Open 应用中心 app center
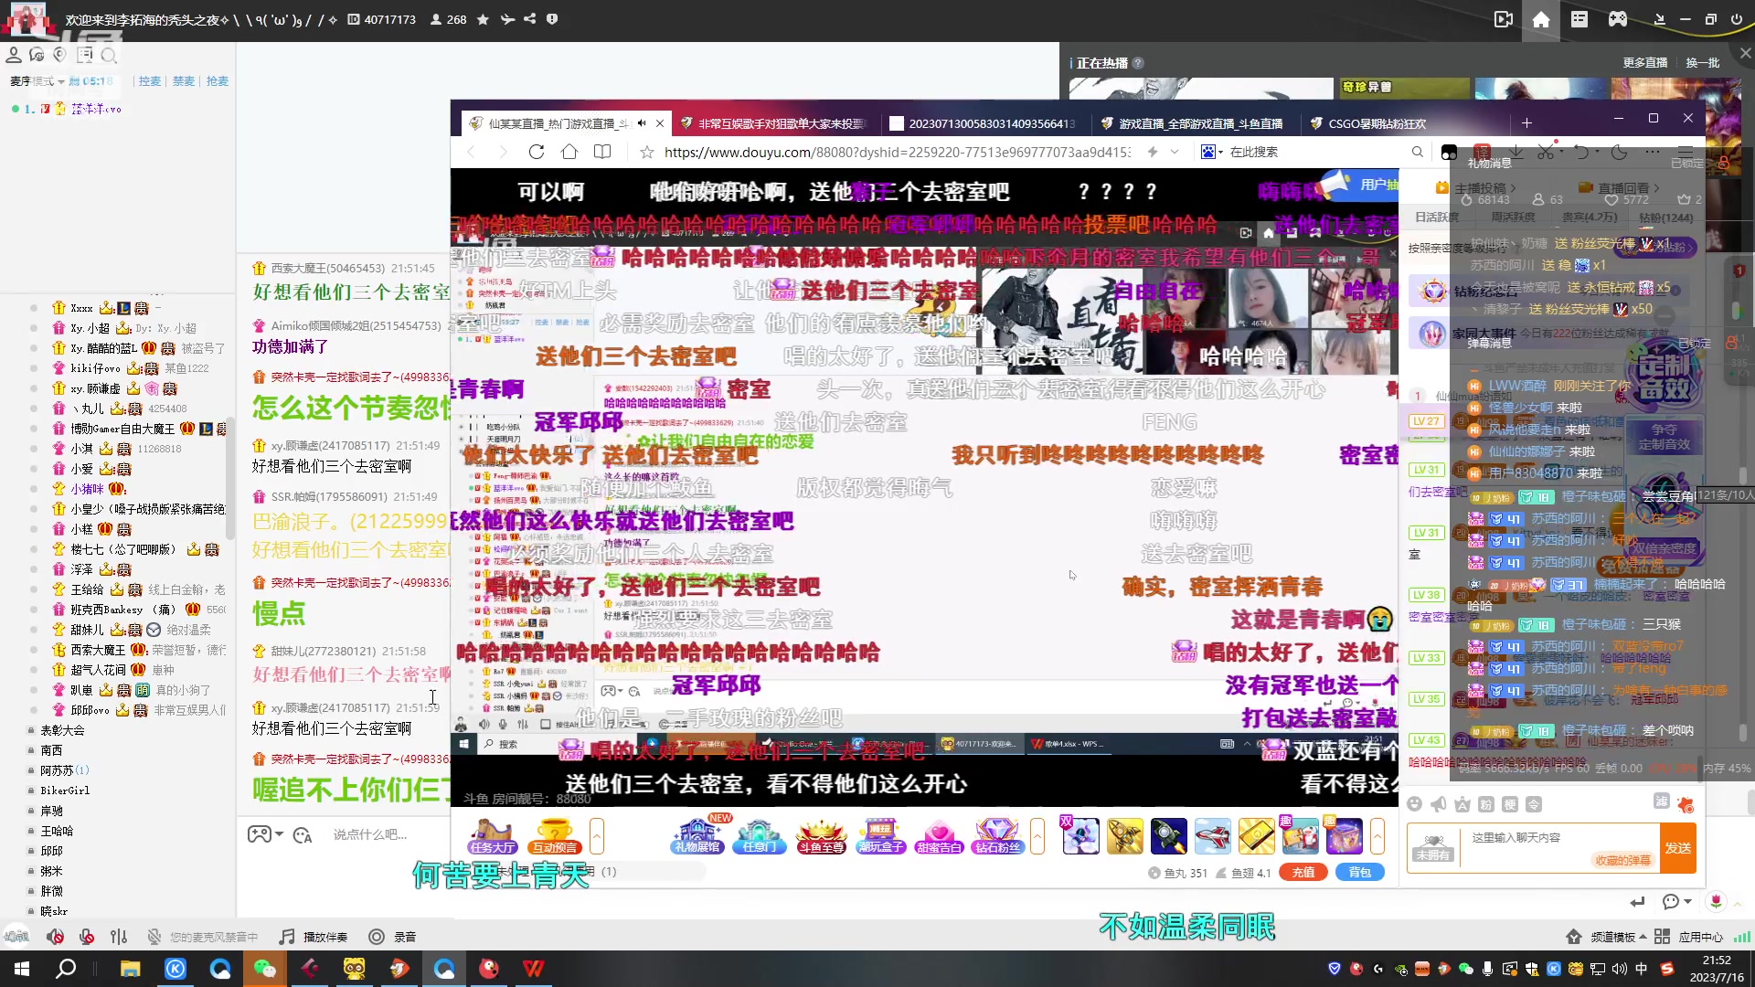The width and height of the screenshot is (1755, 987). [x=1689, y=937]
